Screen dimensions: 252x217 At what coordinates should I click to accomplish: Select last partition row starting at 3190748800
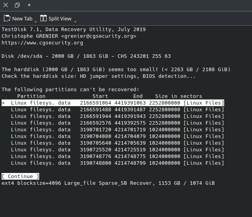(x=113, y=163)
